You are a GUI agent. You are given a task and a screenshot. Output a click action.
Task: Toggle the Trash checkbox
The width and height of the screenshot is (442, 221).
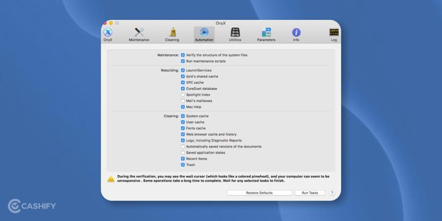point(183,165)
